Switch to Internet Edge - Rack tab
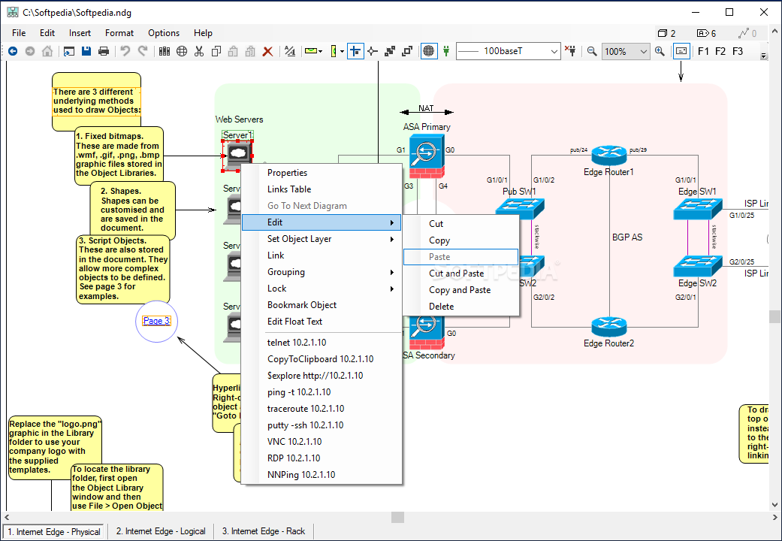This screenshot has height=541, width=782. (x=264, y=531)
